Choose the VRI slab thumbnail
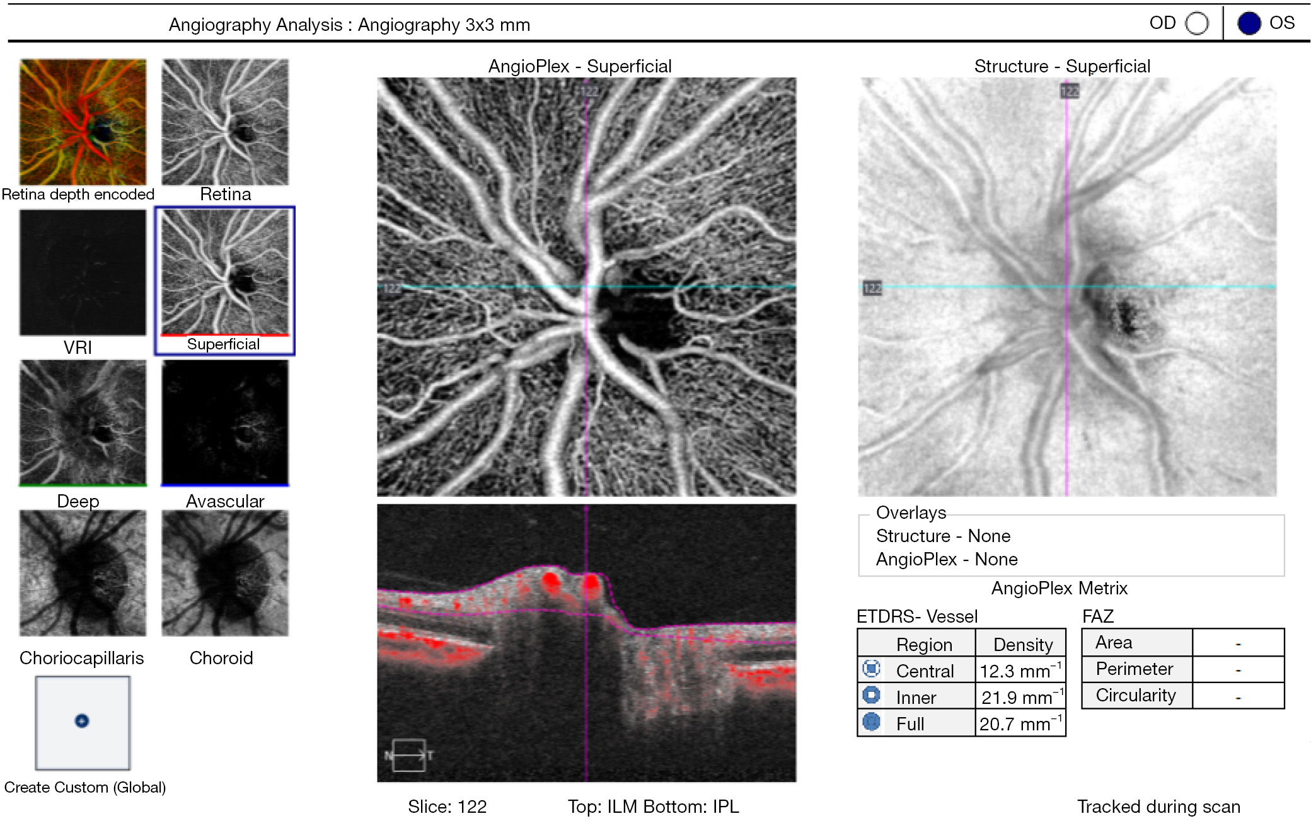The image size is (1311, 821). point(83,272)
